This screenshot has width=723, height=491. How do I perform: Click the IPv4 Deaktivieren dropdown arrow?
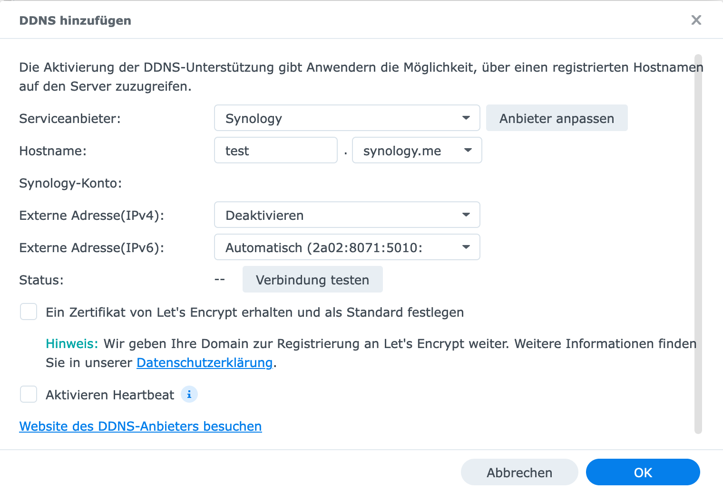[466, 215]
